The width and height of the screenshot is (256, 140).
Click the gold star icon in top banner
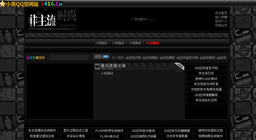coord(3,4)
